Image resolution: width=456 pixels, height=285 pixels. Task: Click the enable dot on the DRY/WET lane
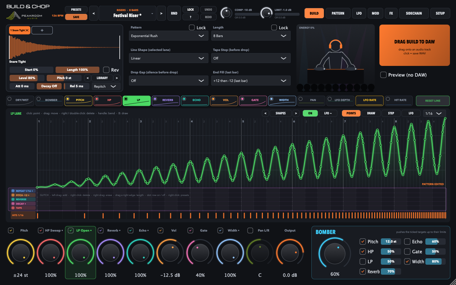pyautogui.click(x=9, y=99)
